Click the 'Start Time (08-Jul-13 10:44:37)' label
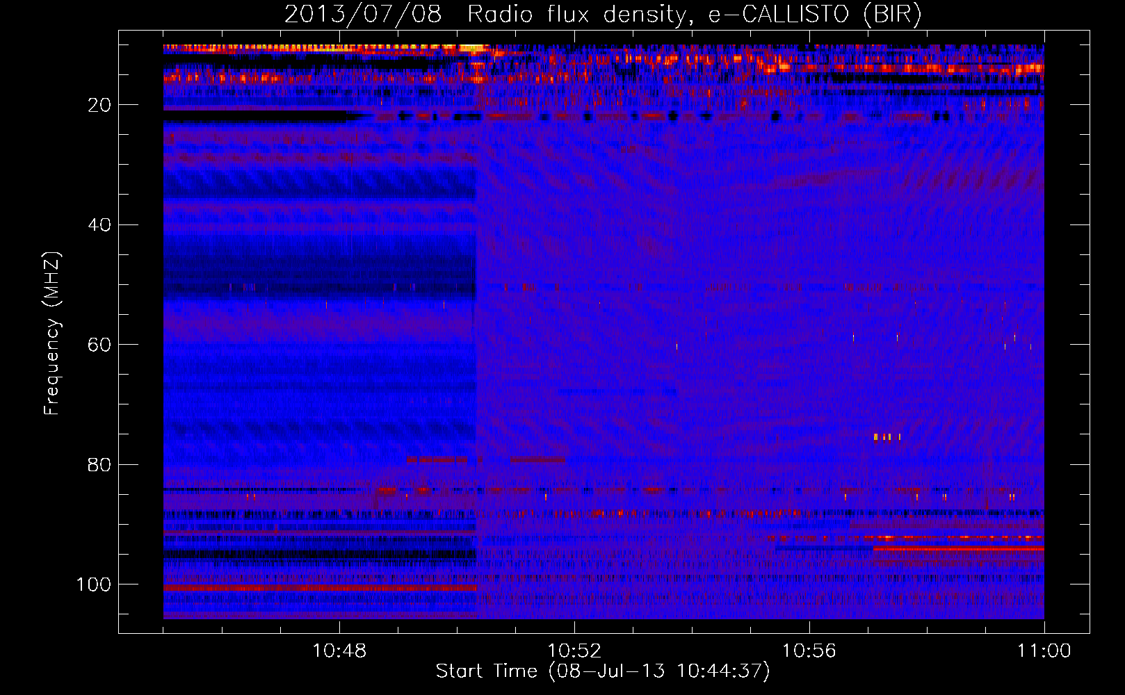1125x695 pixels. tap(603, 671)
